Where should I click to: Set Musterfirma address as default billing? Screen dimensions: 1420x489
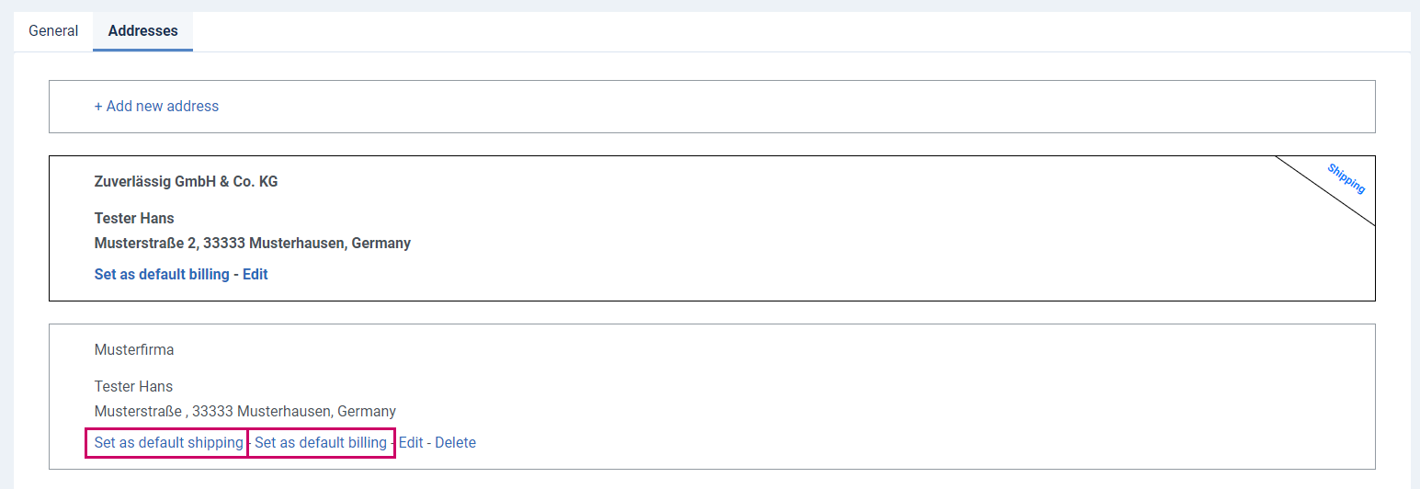(x=322, y=443)
